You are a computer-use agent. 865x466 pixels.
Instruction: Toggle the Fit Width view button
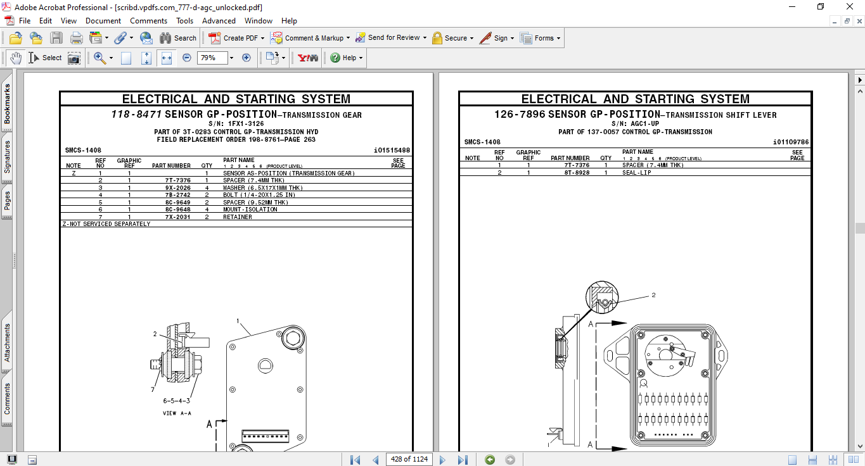tap(167, 58)
